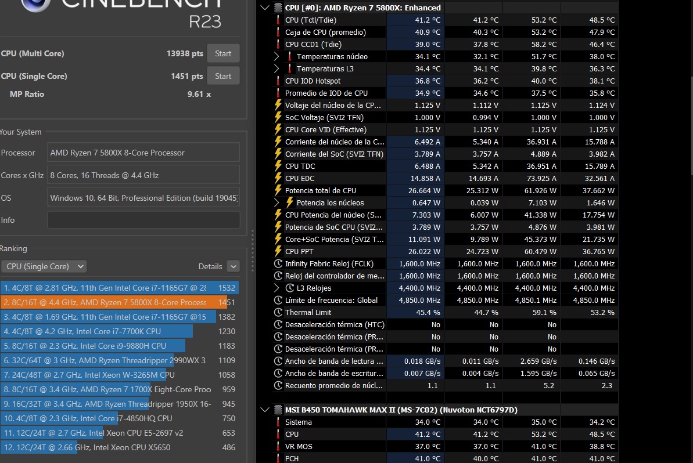Select ranking entry Xeon CPU E5-2697 v2
The width and height of the screenshot is (693, 463).
pos(120,433)
